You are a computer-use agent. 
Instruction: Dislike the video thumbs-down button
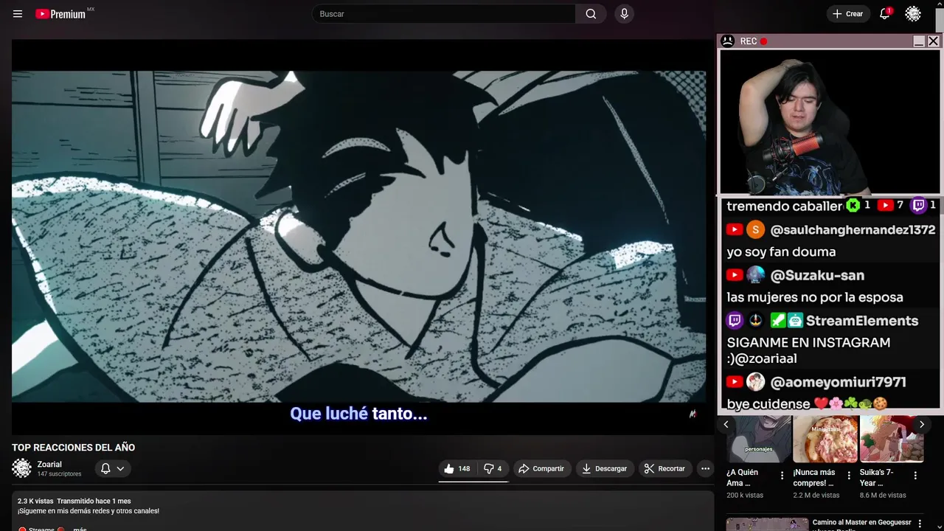[x=493, y=468]
